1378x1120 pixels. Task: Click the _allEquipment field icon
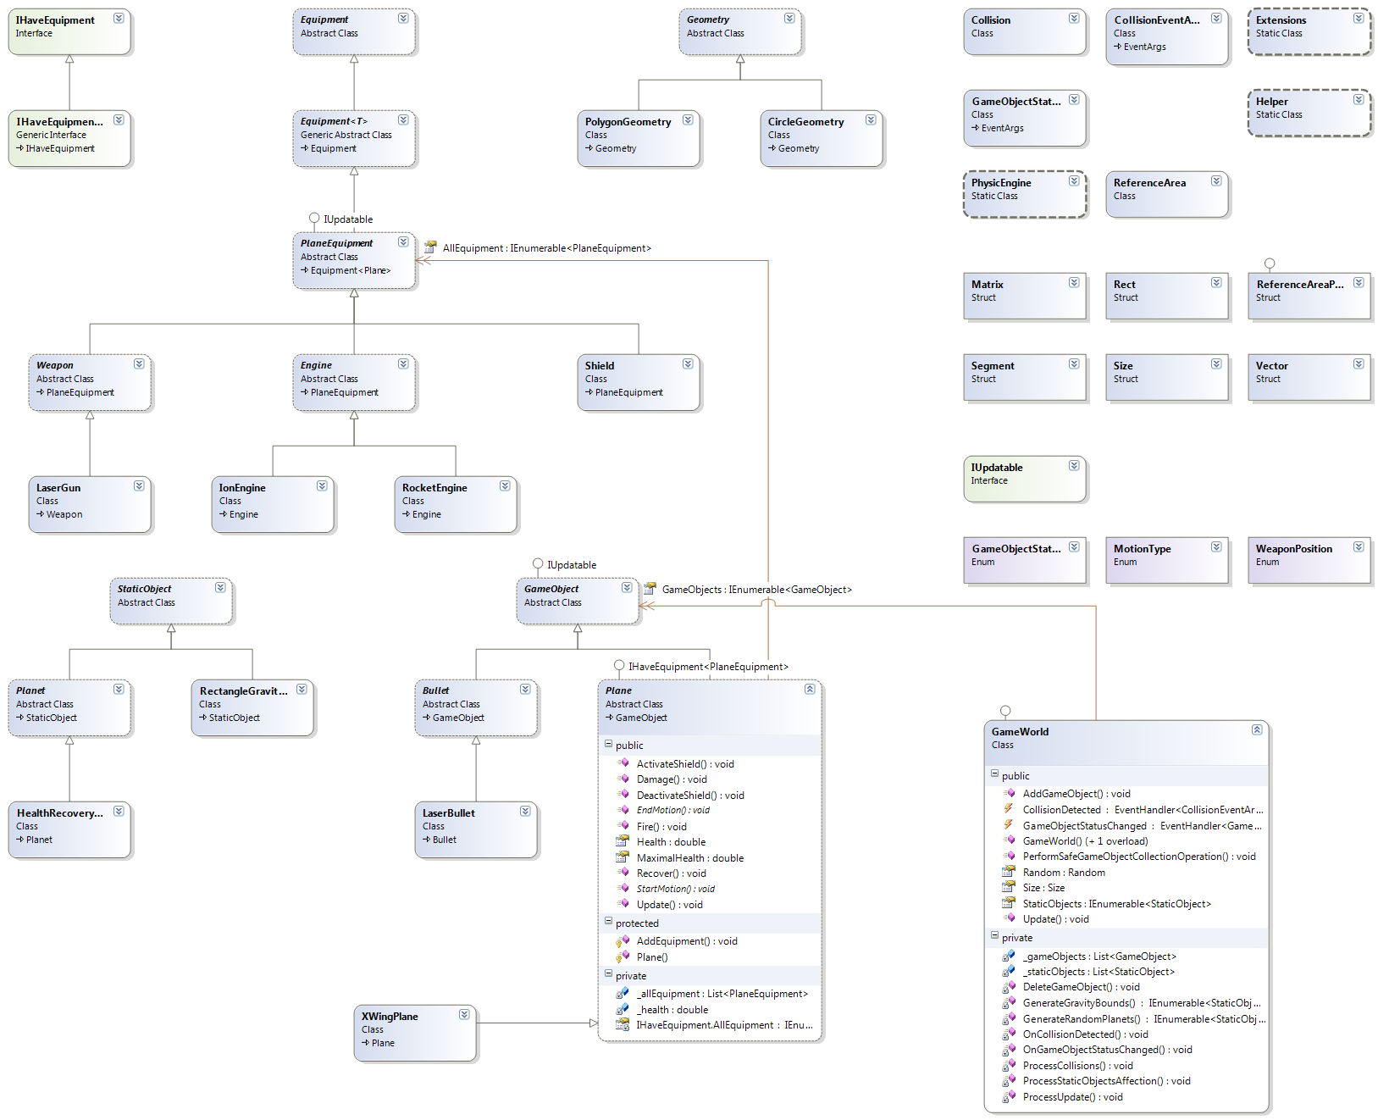point(623,993)
